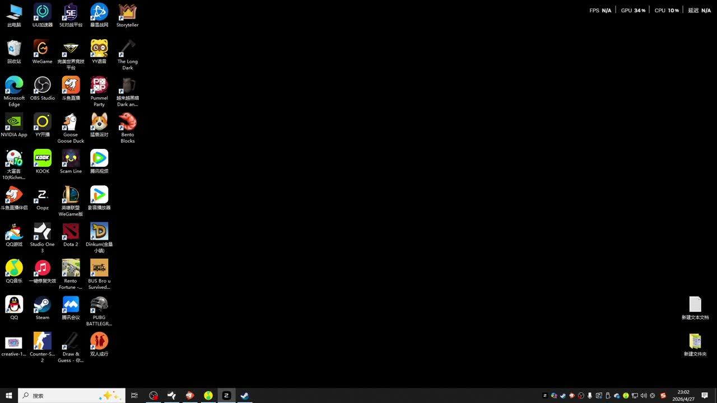The width and height of the screenshot is (717, 403).
Task: Open the Pummel Party shortcut
Action: coord(99,86)
